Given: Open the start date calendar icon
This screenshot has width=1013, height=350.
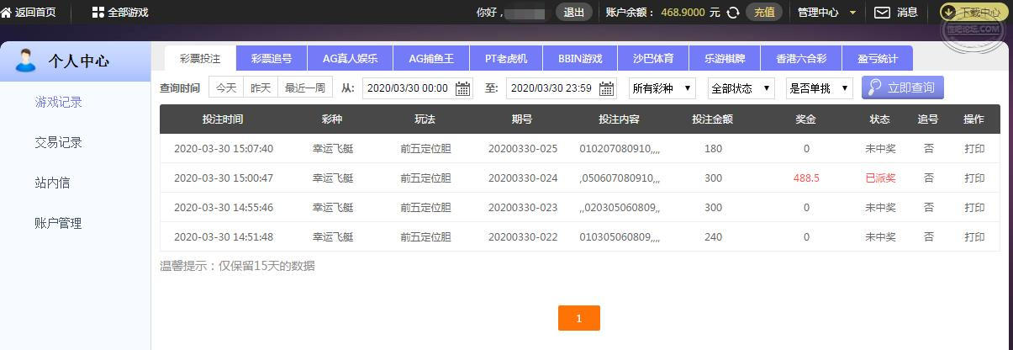Looking at the screenshot, I should click(x=463, y=87).
